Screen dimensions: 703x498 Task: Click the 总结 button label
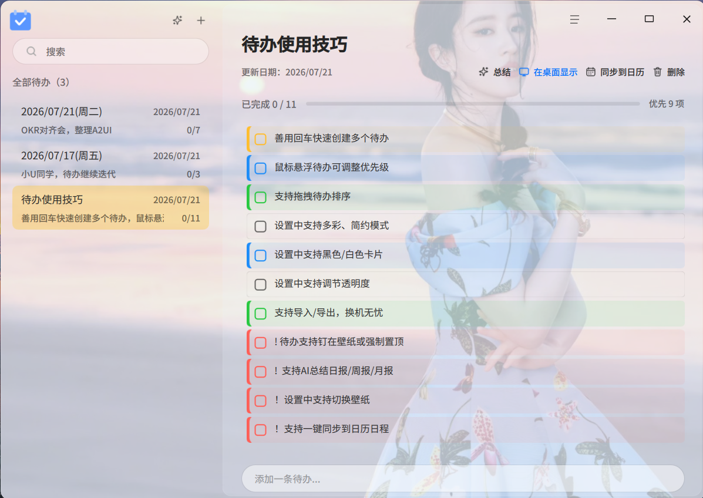(502, 72)
